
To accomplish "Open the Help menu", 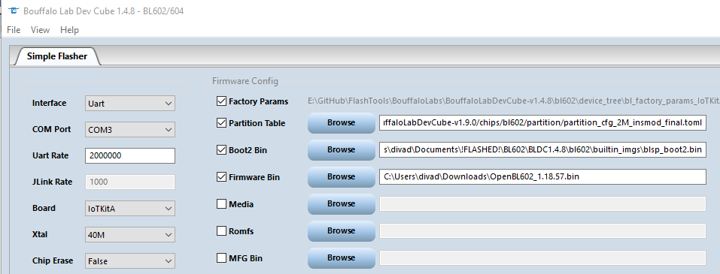I will [69, 30].
